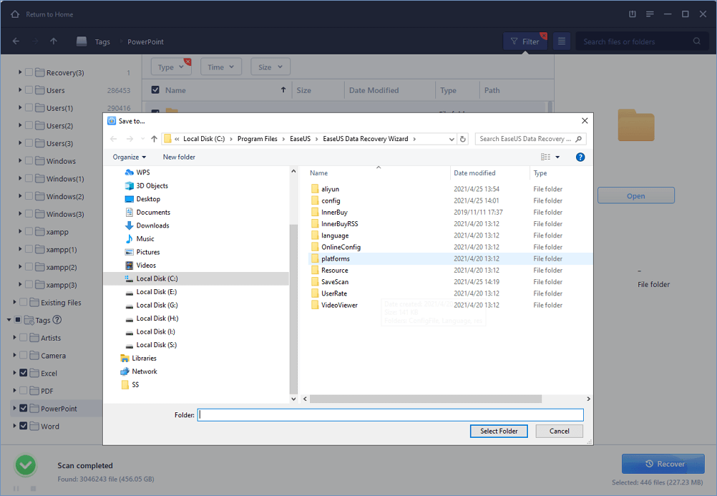Click the Cancel button
717x496 pixels.
pyautogui.click(x=560, y=431)
